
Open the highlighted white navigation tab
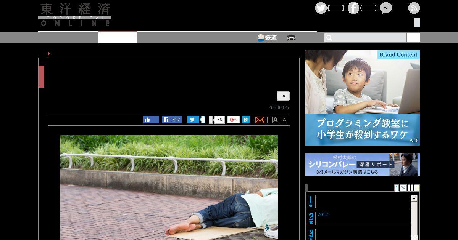(118, 37)
